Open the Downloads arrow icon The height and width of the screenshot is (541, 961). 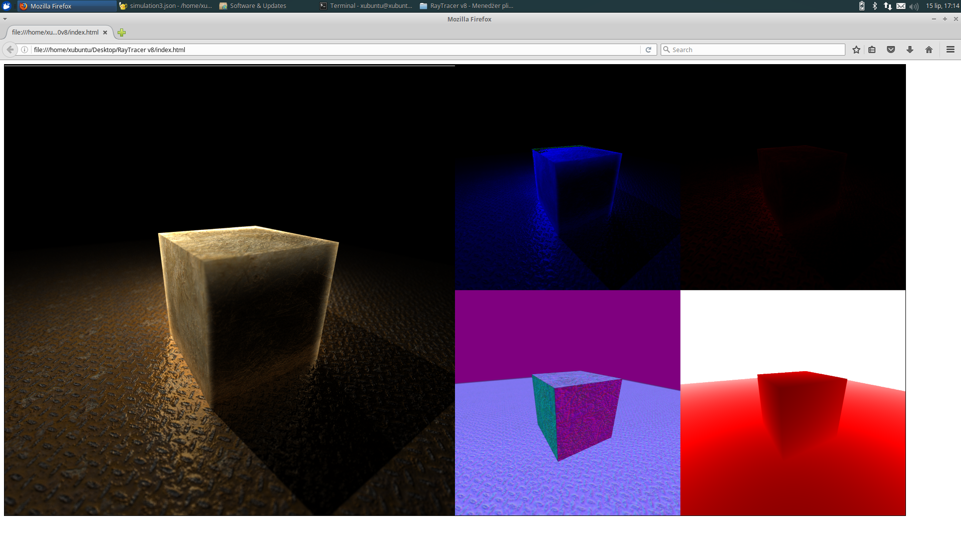[x=910, y=50]
